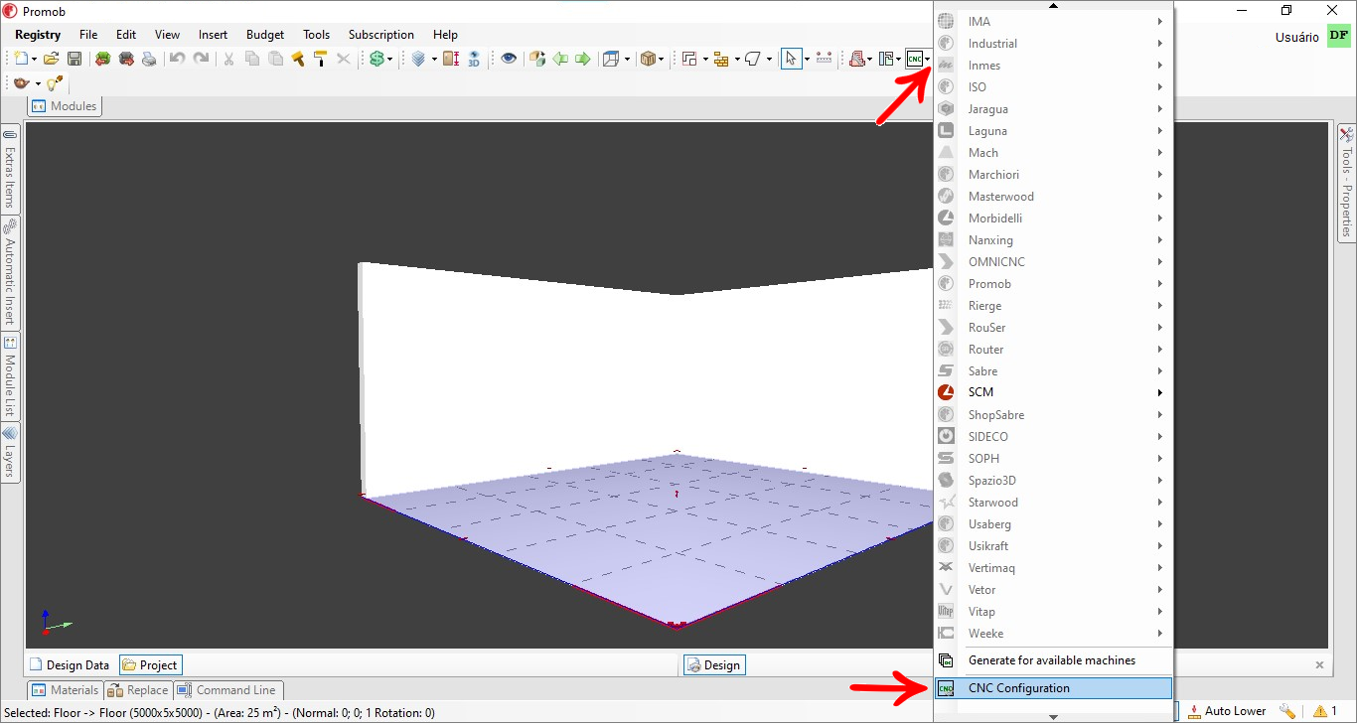Open the Command Line tab
1357x727 pixels.
tap(227, 690)
